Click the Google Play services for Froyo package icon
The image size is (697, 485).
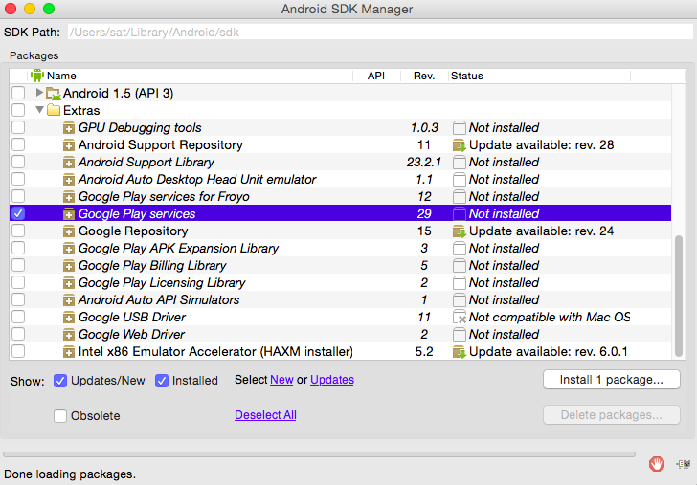[69, 197]
